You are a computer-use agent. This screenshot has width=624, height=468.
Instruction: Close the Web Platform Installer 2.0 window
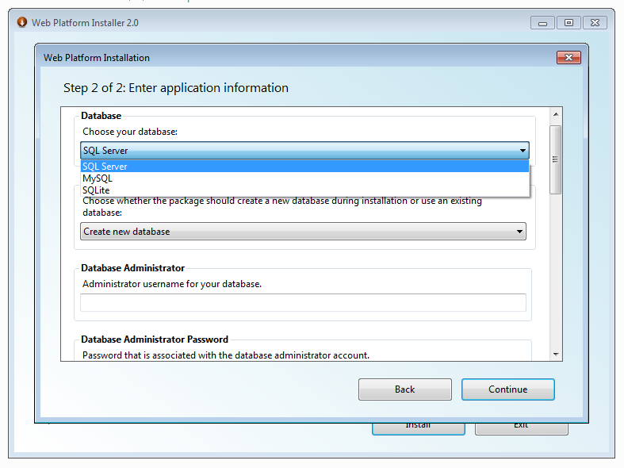[x=595, y=23]
